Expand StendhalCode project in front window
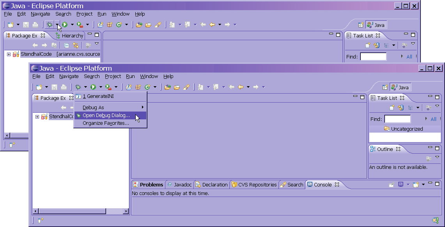 tap(37, 117)
